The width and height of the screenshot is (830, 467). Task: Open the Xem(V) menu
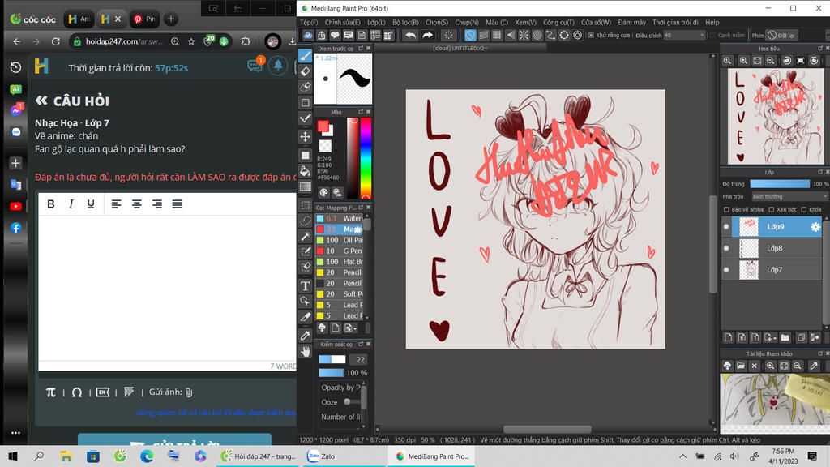click(x=525, y=22)
